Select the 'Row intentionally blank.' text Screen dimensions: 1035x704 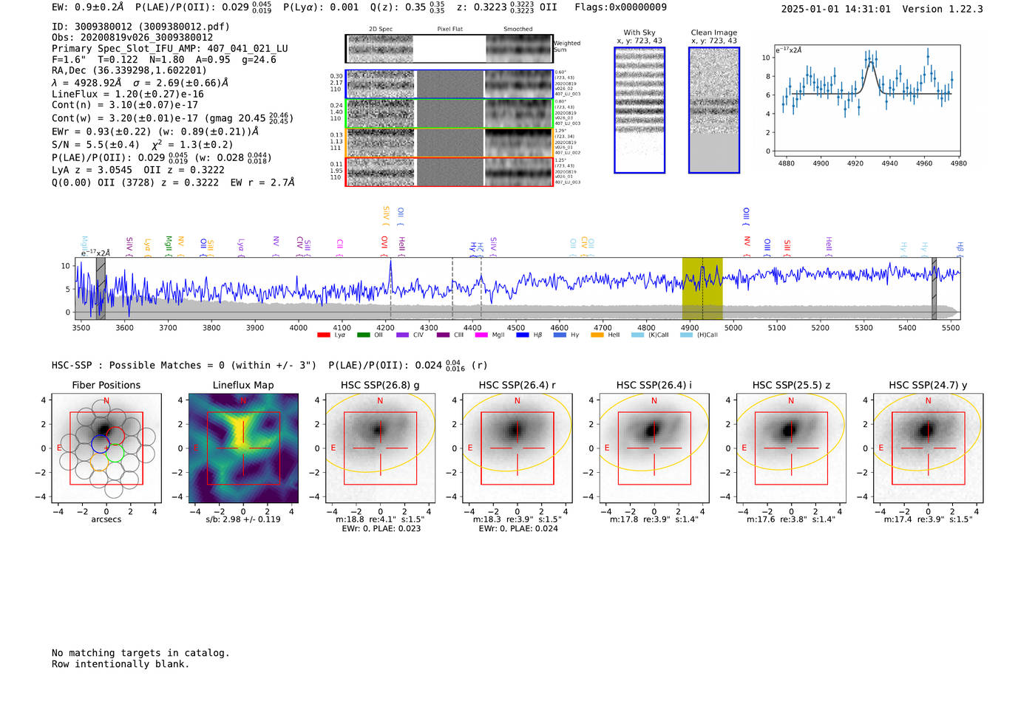pos(121,664)
